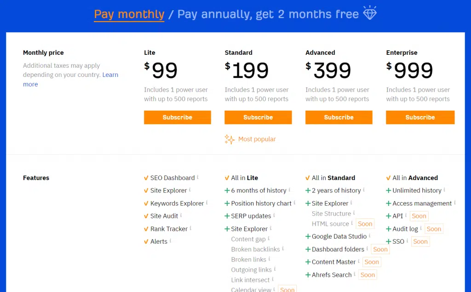Open info icon next to Google Data Studio
Image resolution: width=471 pixels, height=292 pixels.
369,236
